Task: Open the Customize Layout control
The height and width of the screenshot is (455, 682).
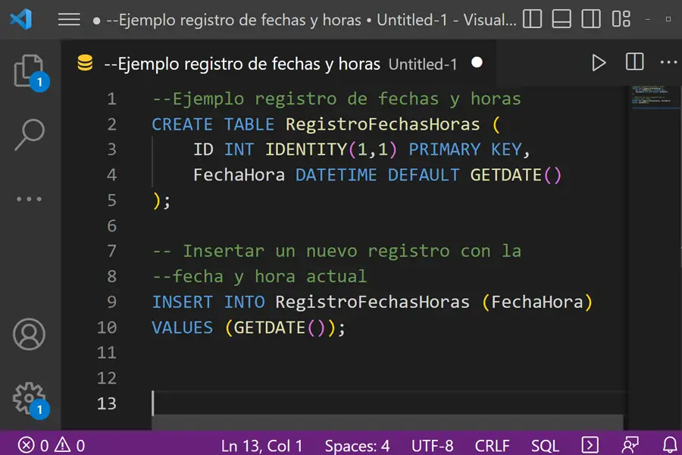Action: tap(621, 20)
